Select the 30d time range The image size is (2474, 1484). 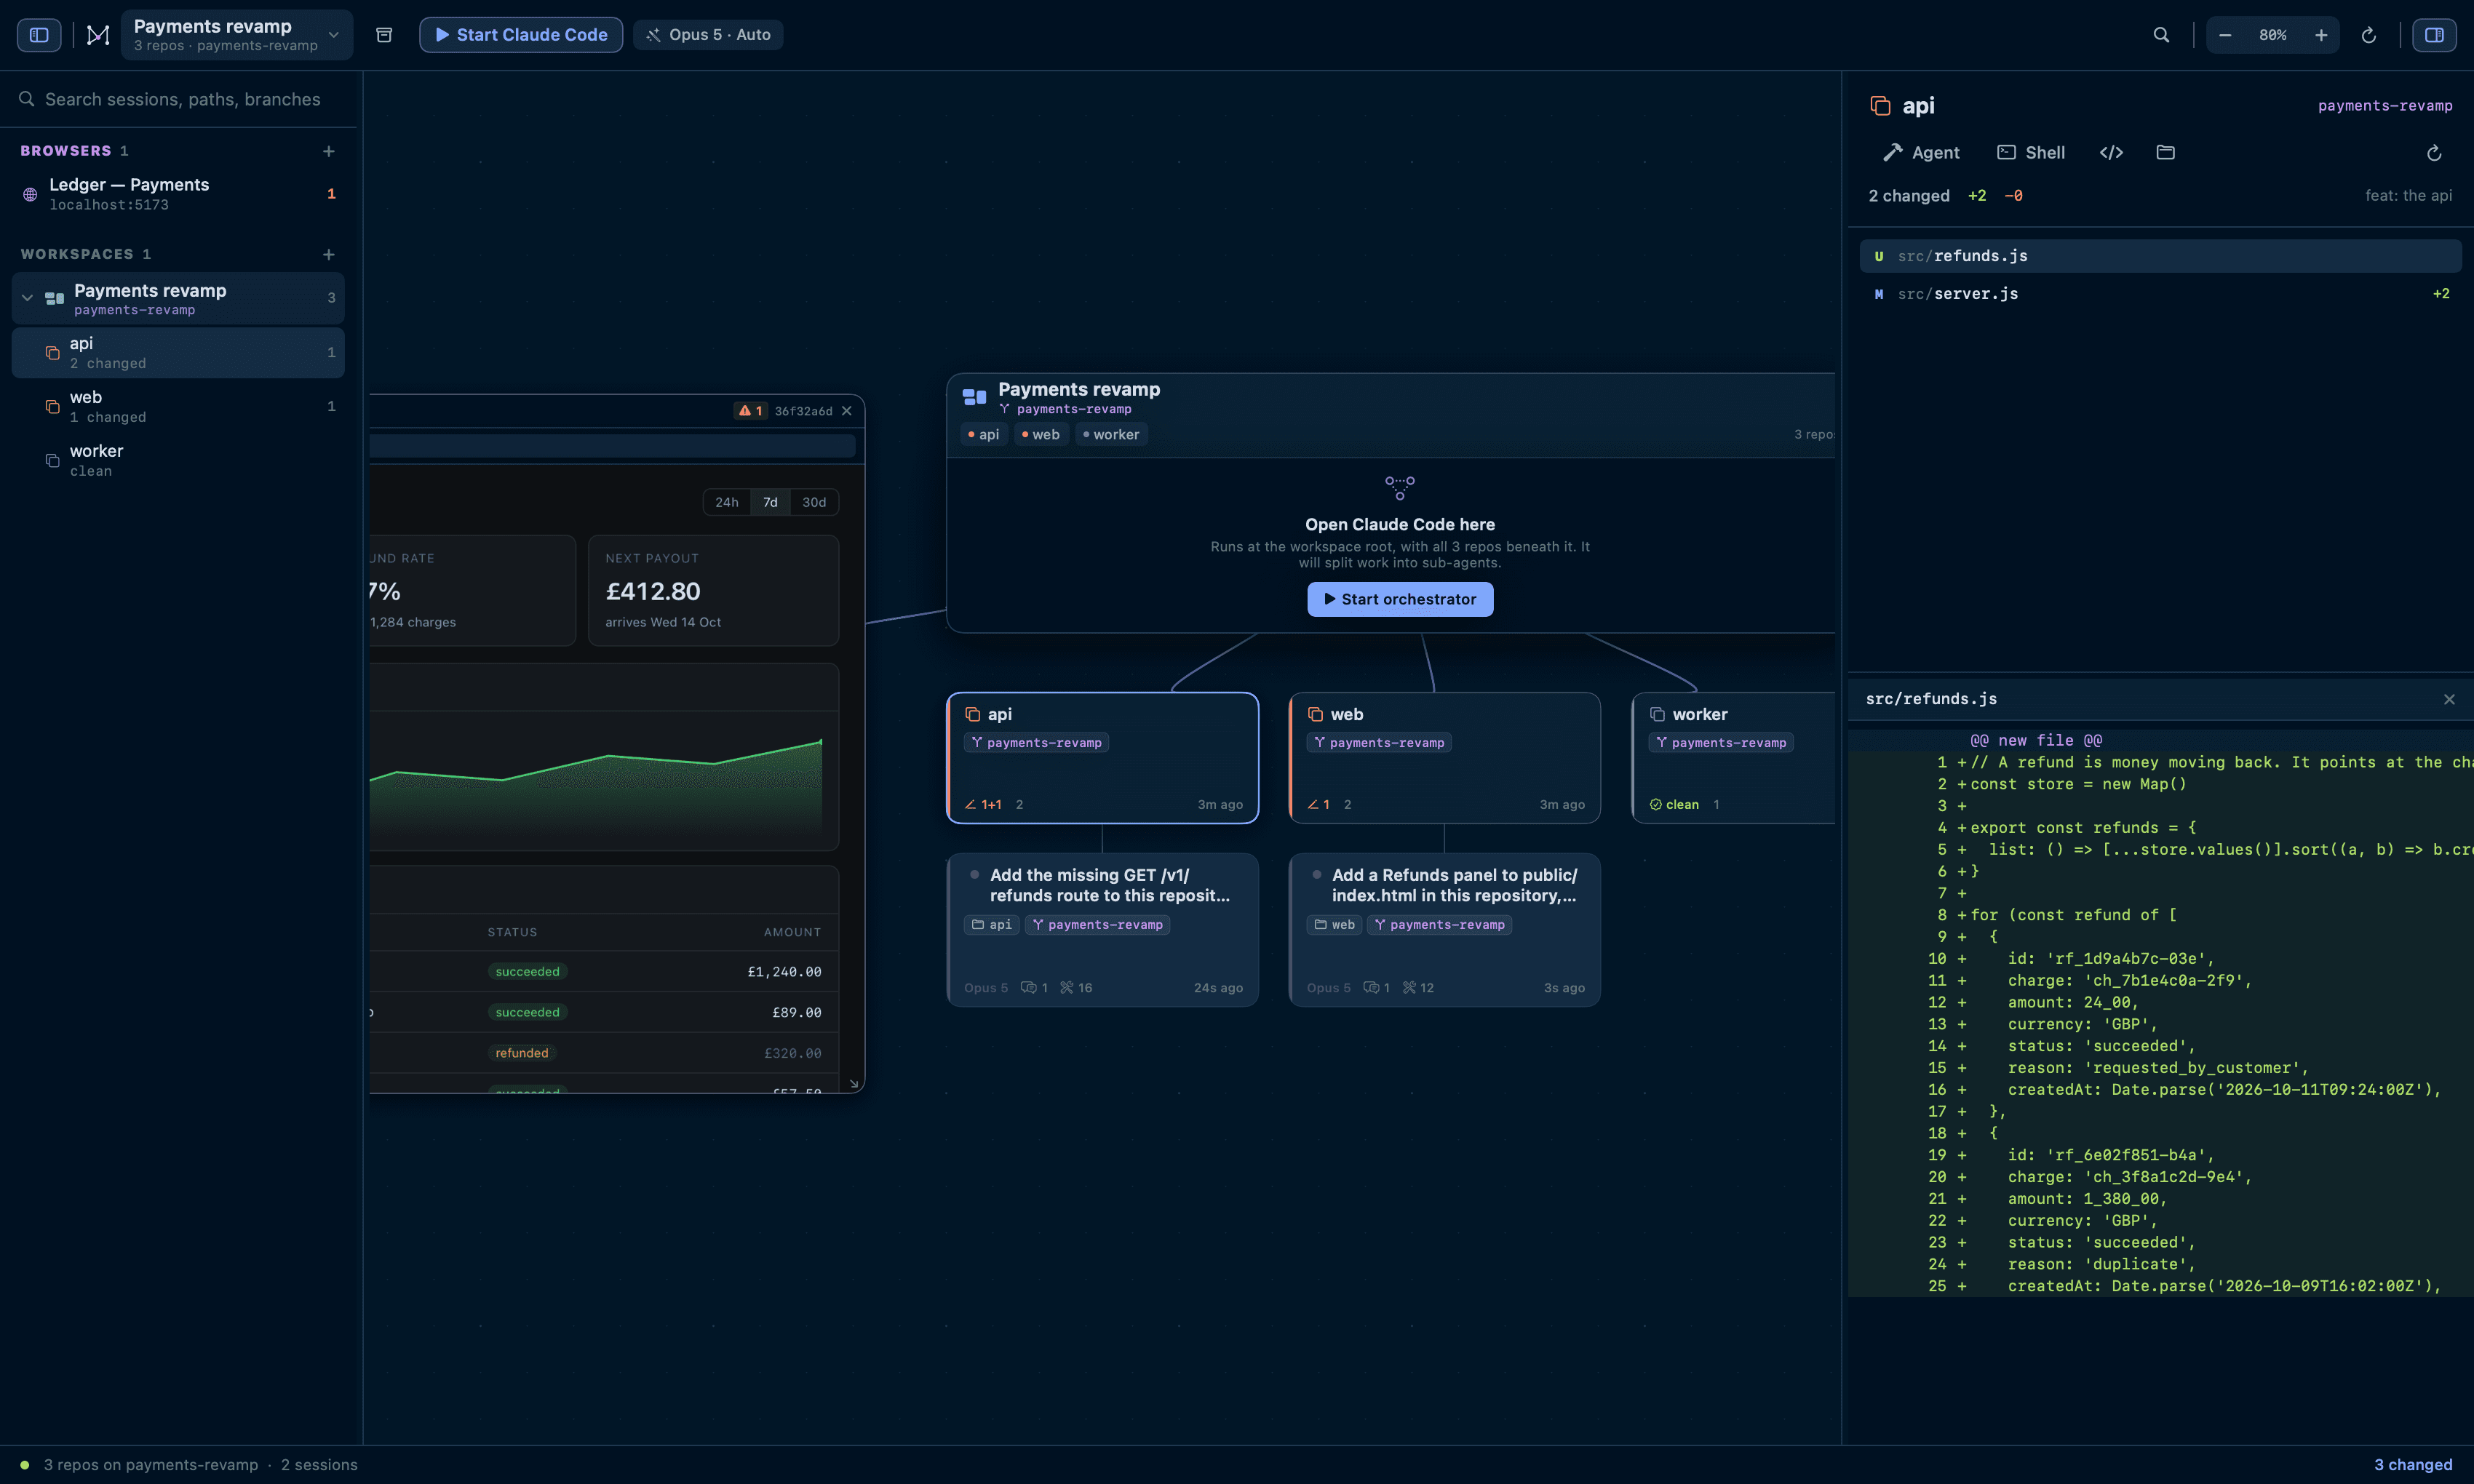[x=814, y=502]
